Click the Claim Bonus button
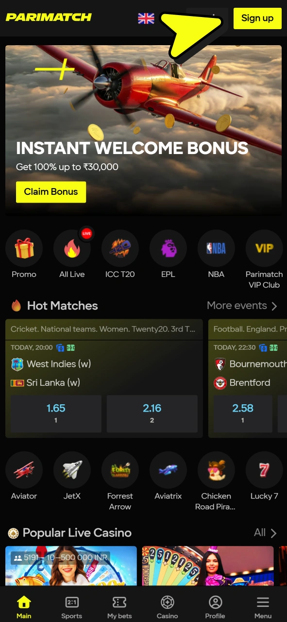287x622 pixels. point(51,192)
